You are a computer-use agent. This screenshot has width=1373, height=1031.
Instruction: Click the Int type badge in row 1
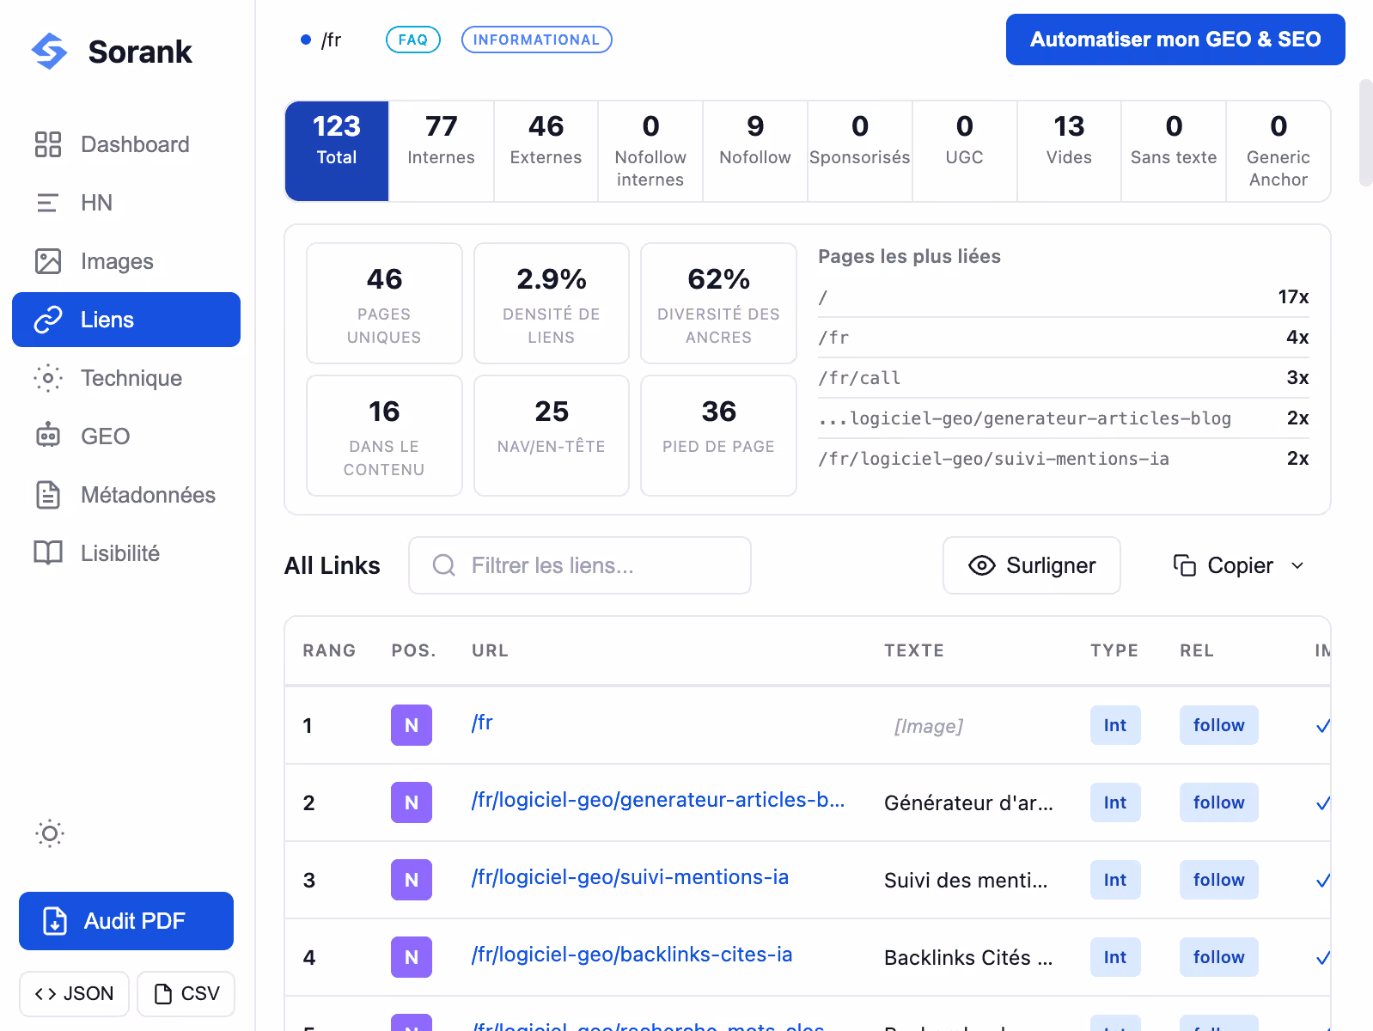tap(1115, 725)
